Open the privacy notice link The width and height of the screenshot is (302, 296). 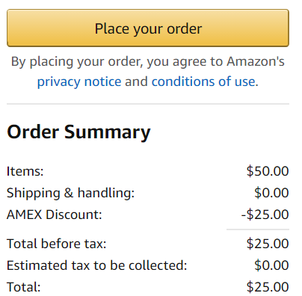tap(79, 81)
